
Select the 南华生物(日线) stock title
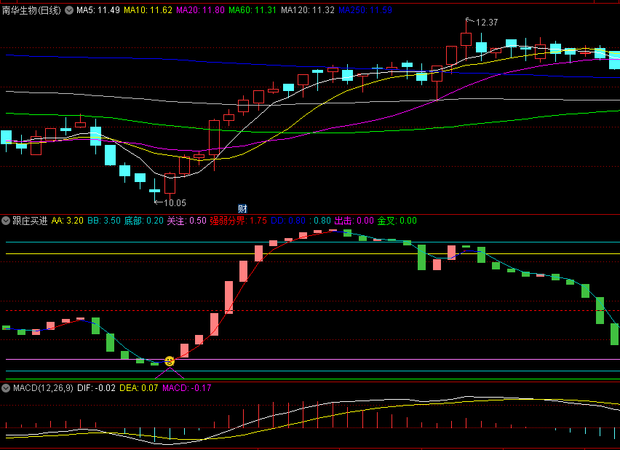(x=31, y=10)
